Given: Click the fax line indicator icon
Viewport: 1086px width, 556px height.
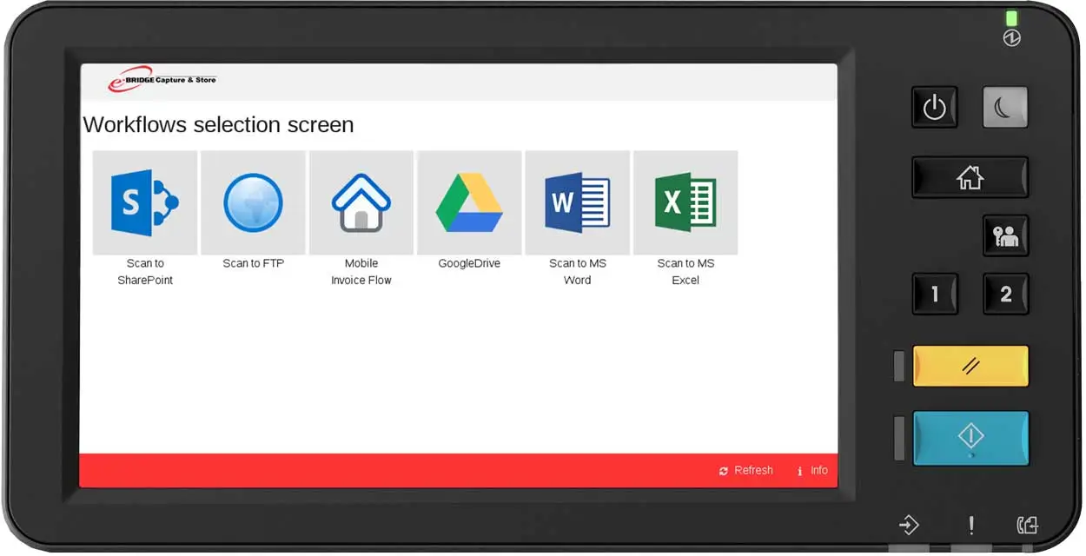Looking at the screenshot, I should click(1027, 525).
